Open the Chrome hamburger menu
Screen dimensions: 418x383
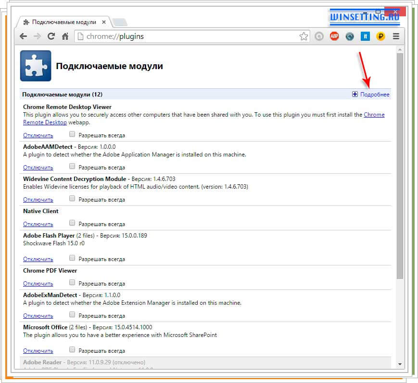tap(395, 36)
